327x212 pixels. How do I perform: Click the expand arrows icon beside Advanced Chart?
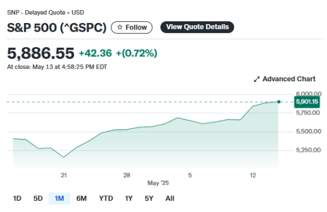[257, 79]
